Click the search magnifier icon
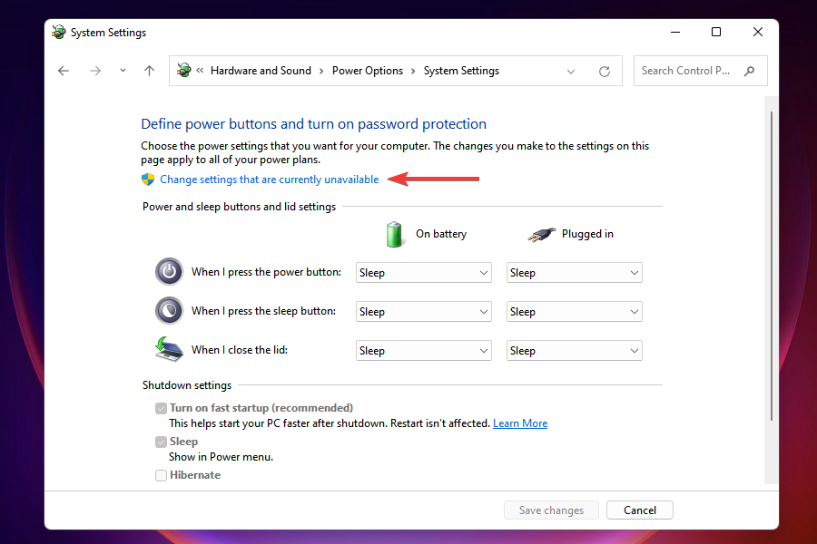Viewport: 817px width, 544px height. tap(749, 71)
